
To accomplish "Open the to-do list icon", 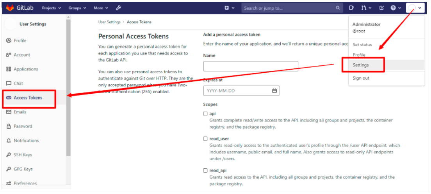I will pyautogui.click(x=381, y=8).
